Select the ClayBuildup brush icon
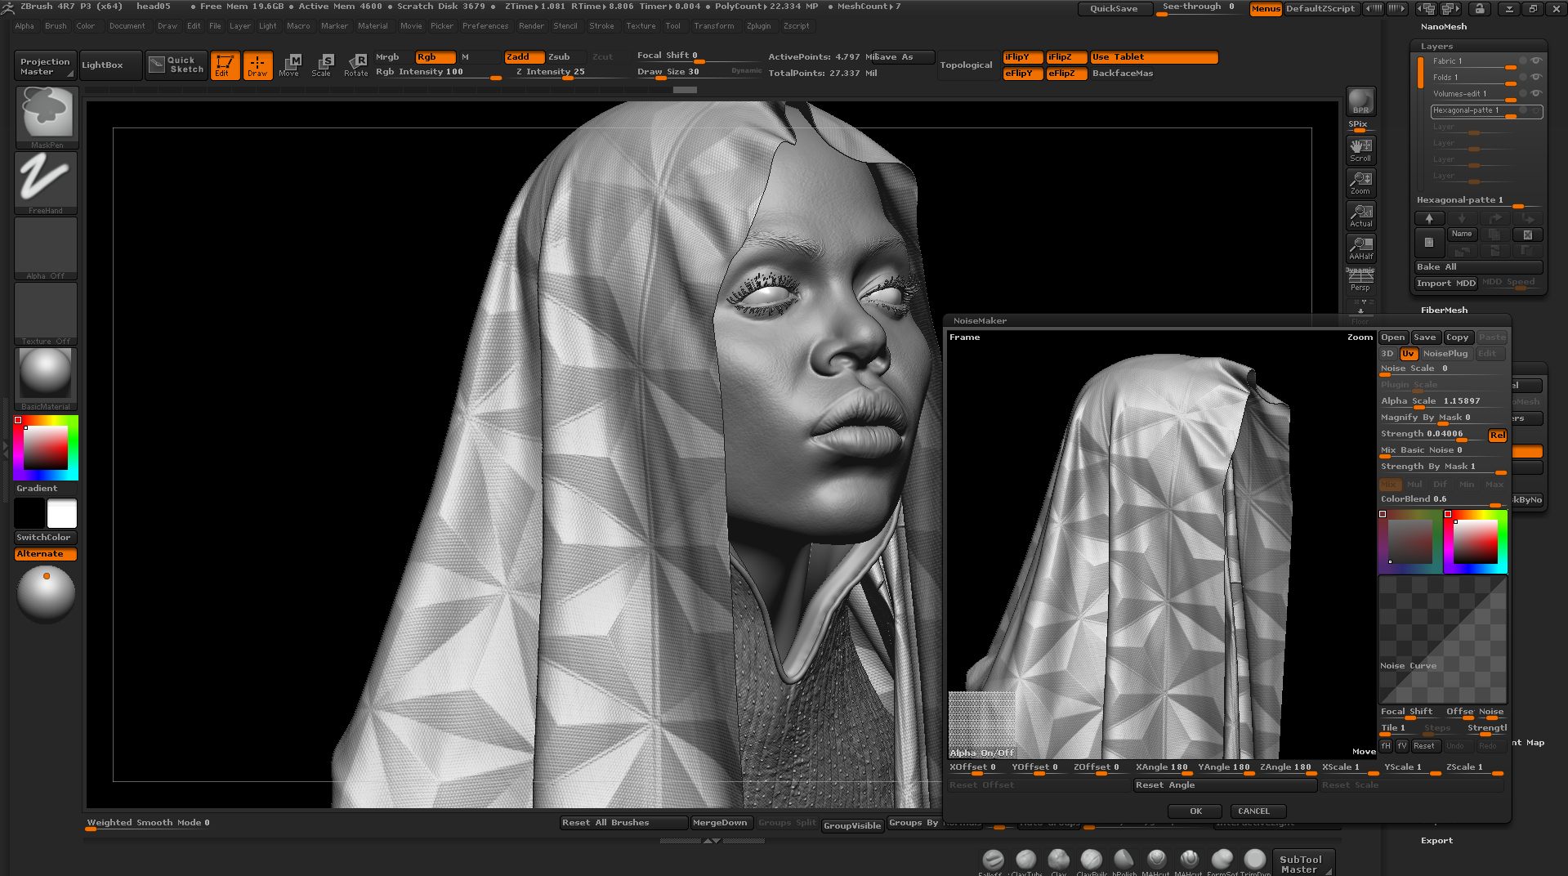 click(x=1092, y=860)
